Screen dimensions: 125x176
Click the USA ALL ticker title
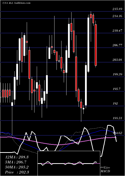8,3
